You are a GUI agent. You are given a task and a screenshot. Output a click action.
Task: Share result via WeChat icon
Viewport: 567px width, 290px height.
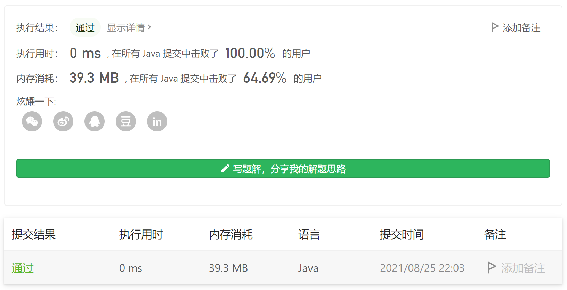(32, 121)
